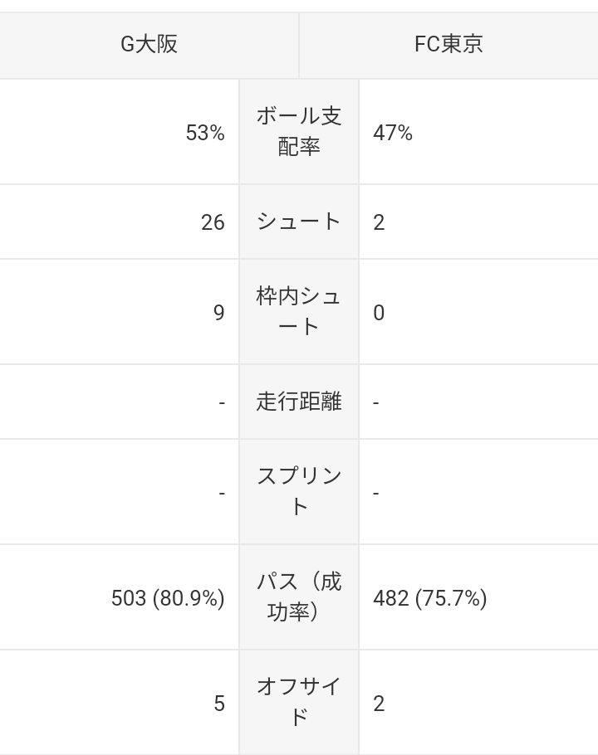The width and height of the screenshot is (598, 755).
Task: Click the ボール支配率 stat label
Action: tap(299, 132)
